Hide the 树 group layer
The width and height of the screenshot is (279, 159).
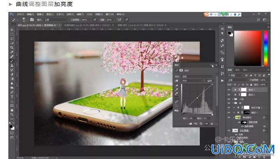click(229, 103)
